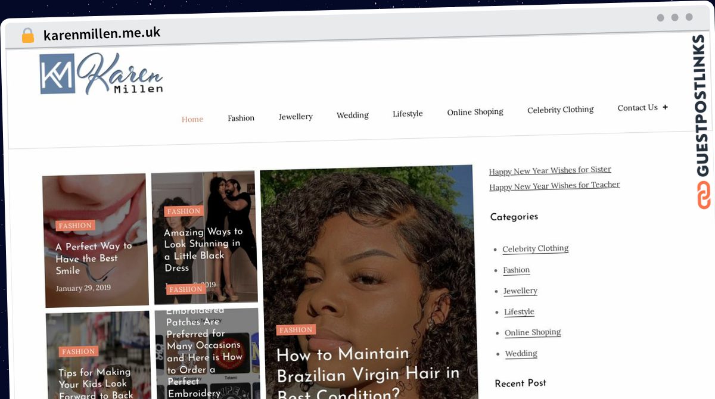Click Fashion tag on Perfect Smile card
Screen dimensions: 715x399
coord(75,226)
